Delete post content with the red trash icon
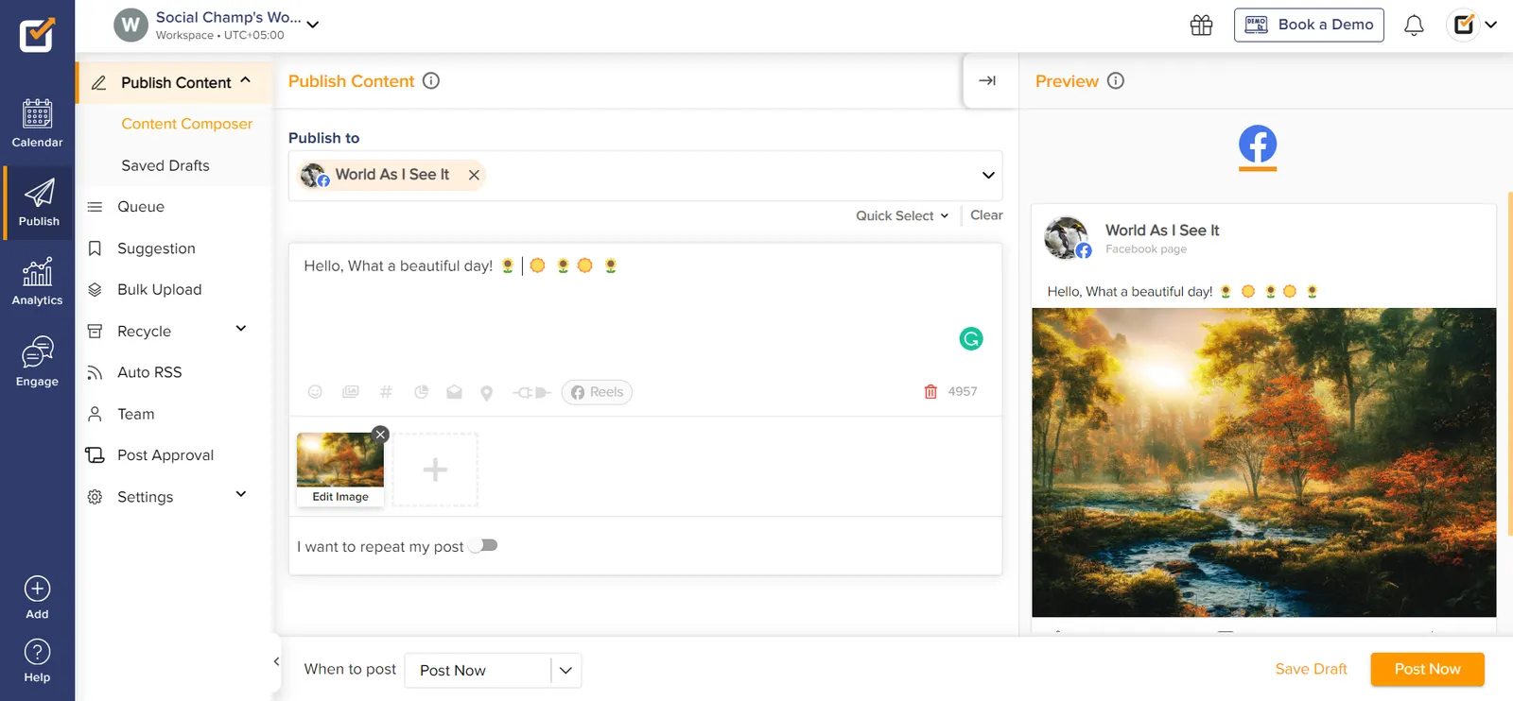The width and height of the screenshot is (1513, 701). [930, 392]
